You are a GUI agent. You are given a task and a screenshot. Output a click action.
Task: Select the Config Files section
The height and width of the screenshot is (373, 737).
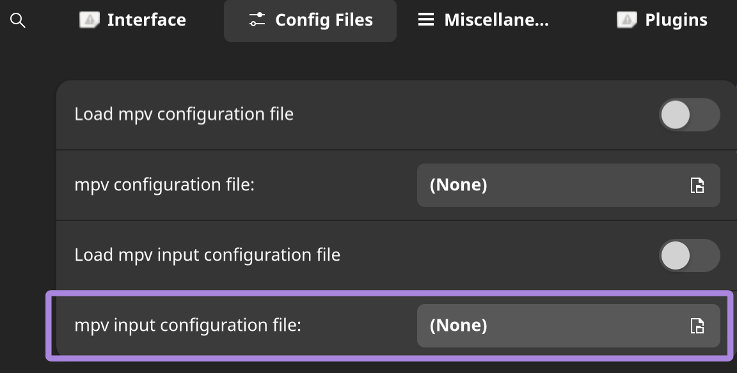point(310,20)
